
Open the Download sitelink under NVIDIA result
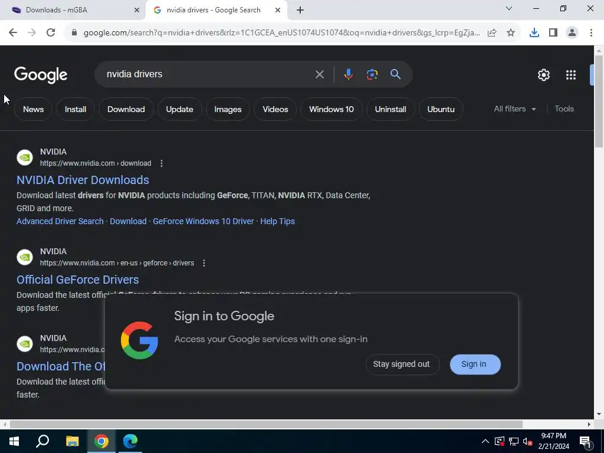128,222
